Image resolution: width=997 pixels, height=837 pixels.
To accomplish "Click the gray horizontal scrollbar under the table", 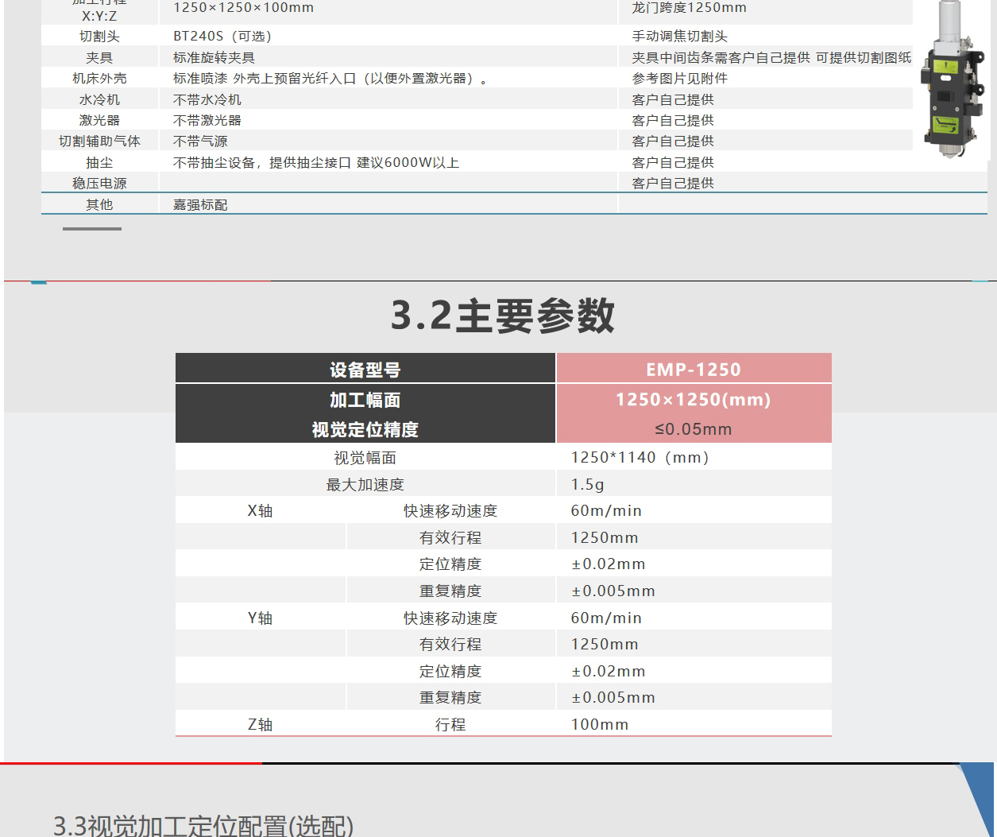I will tap(92, 229).
